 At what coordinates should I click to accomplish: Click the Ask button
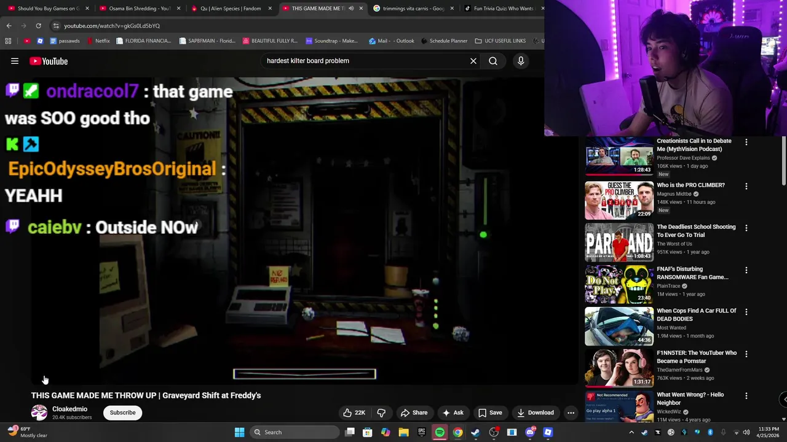(453, 413)
